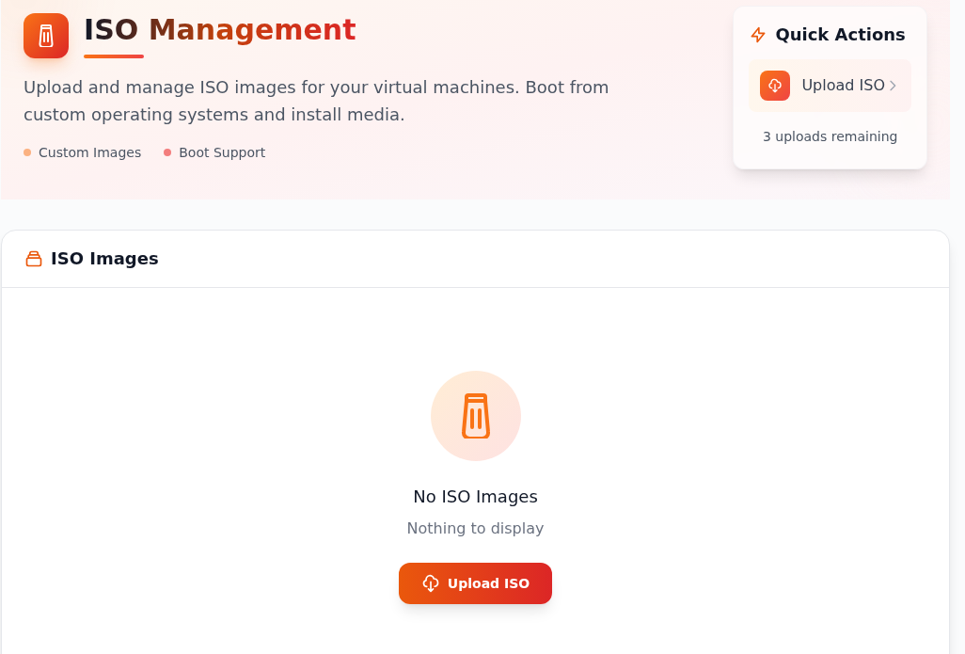Click the 'Nothing to display' text
Viewport: 965px width, 654px height.
click(476, 528)
